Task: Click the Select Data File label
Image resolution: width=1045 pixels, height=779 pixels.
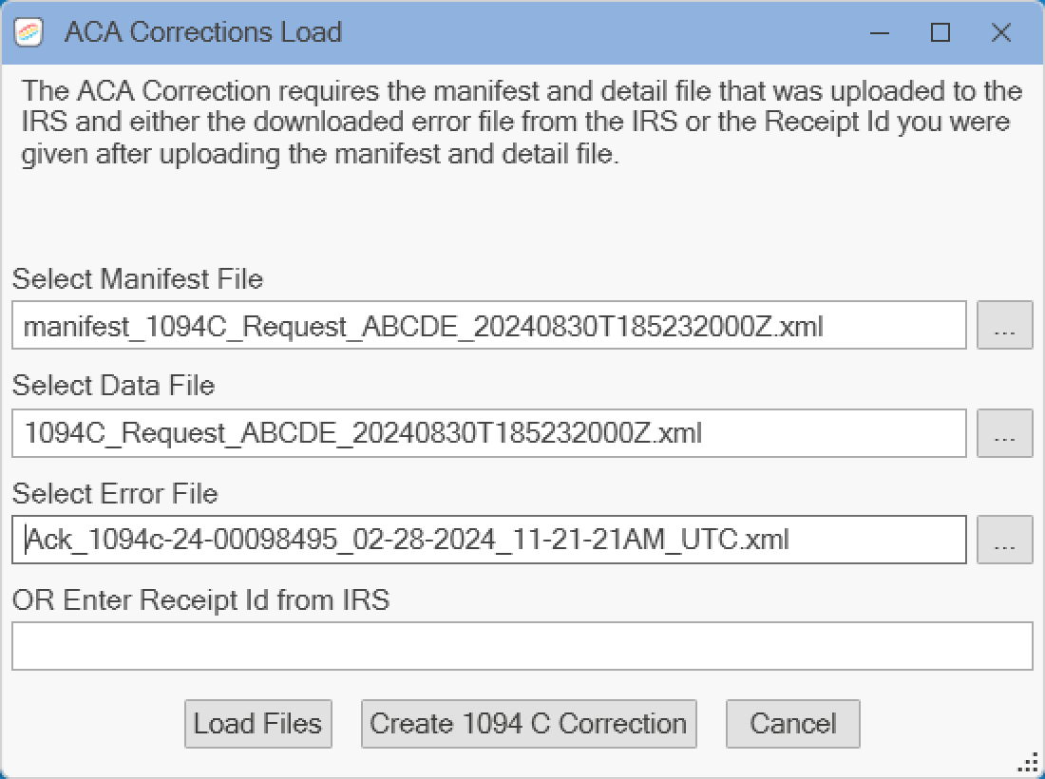Action: click(x=113, y=385)
